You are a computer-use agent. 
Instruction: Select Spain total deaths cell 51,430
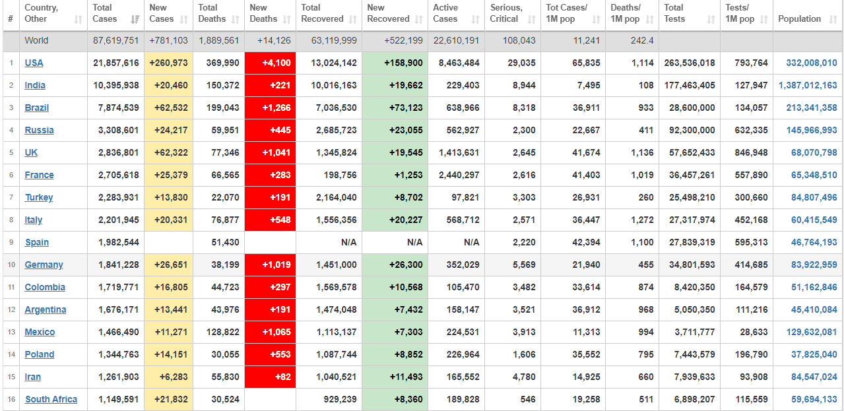[x=219, y=243]
